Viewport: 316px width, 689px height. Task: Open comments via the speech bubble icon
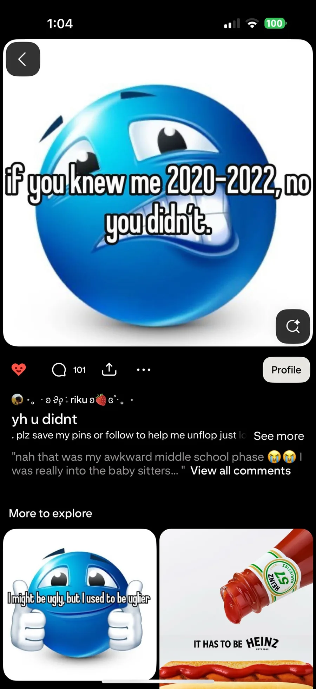click(x=59, y=370)
